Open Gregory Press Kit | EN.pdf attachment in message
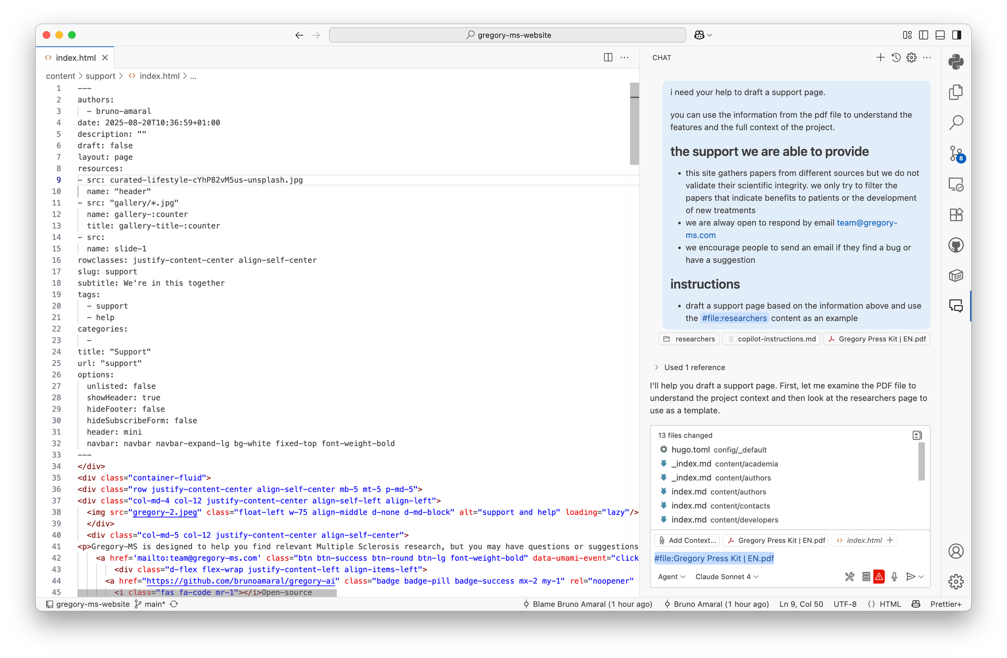The width and height of the screenshot is (1007, 658). [877, 339]
